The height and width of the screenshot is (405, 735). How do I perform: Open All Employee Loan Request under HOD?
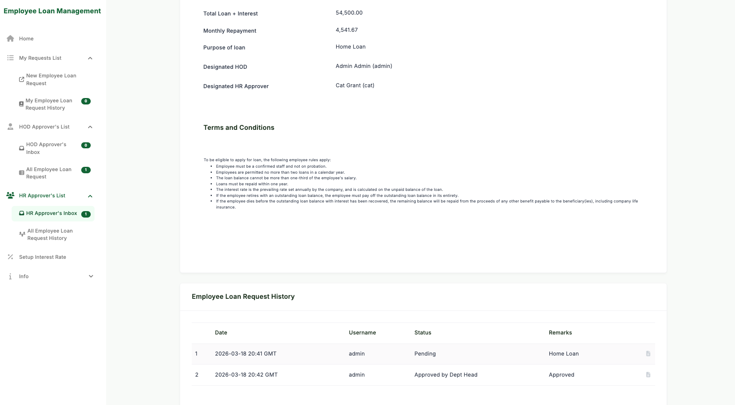[49, 173]
